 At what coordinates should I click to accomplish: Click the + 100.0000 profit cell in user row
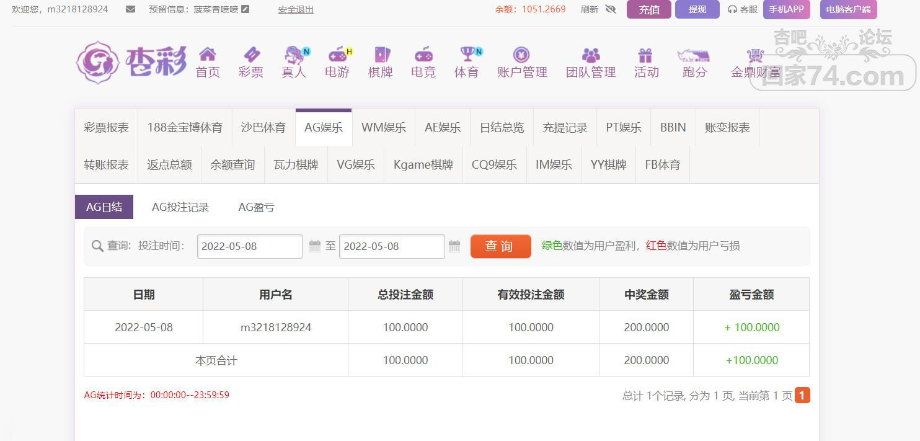tap(751, 327)
